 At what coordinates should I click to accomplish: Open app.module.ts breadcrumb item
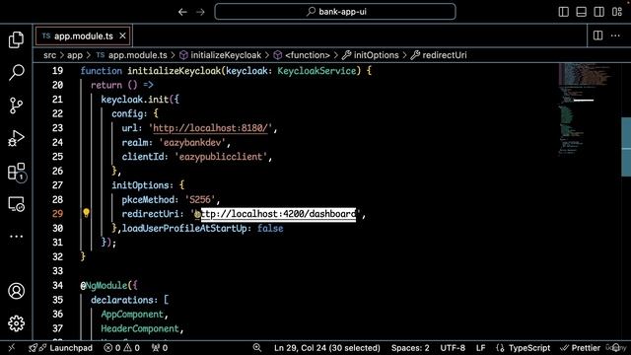(x=132, y=55)
